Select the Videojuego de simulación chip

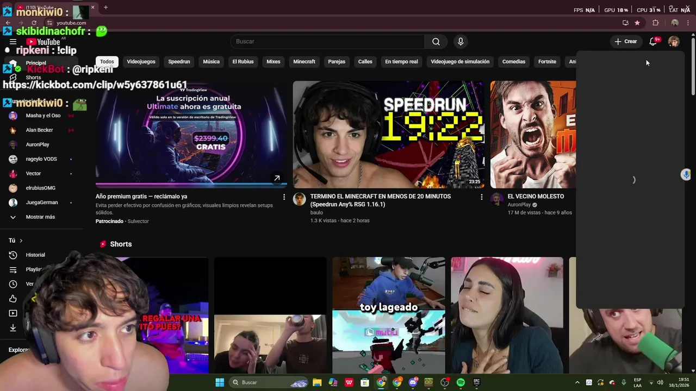460,61
